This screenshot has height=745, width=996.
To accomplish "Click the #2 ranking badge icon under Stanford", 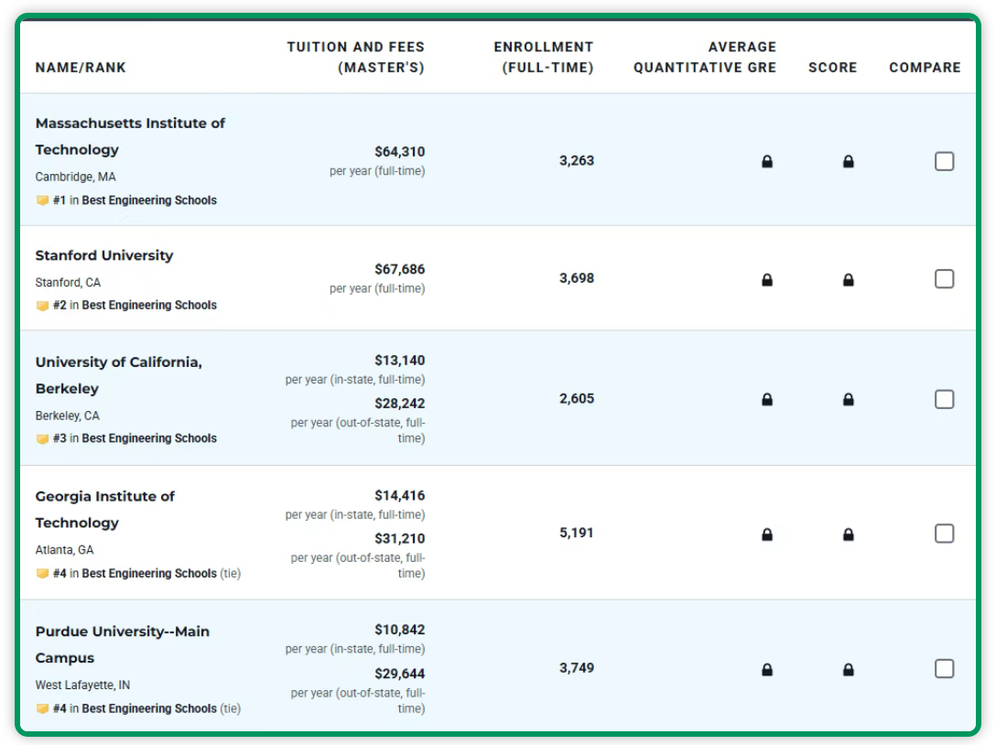I will click(42, 306).
